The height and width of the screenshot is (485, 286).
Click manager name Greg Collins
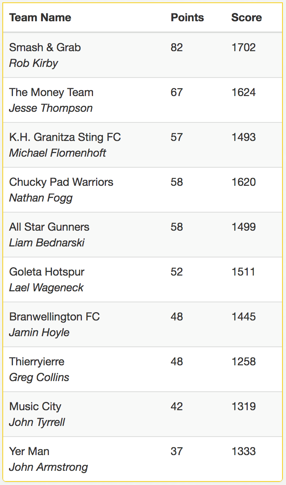39,377
